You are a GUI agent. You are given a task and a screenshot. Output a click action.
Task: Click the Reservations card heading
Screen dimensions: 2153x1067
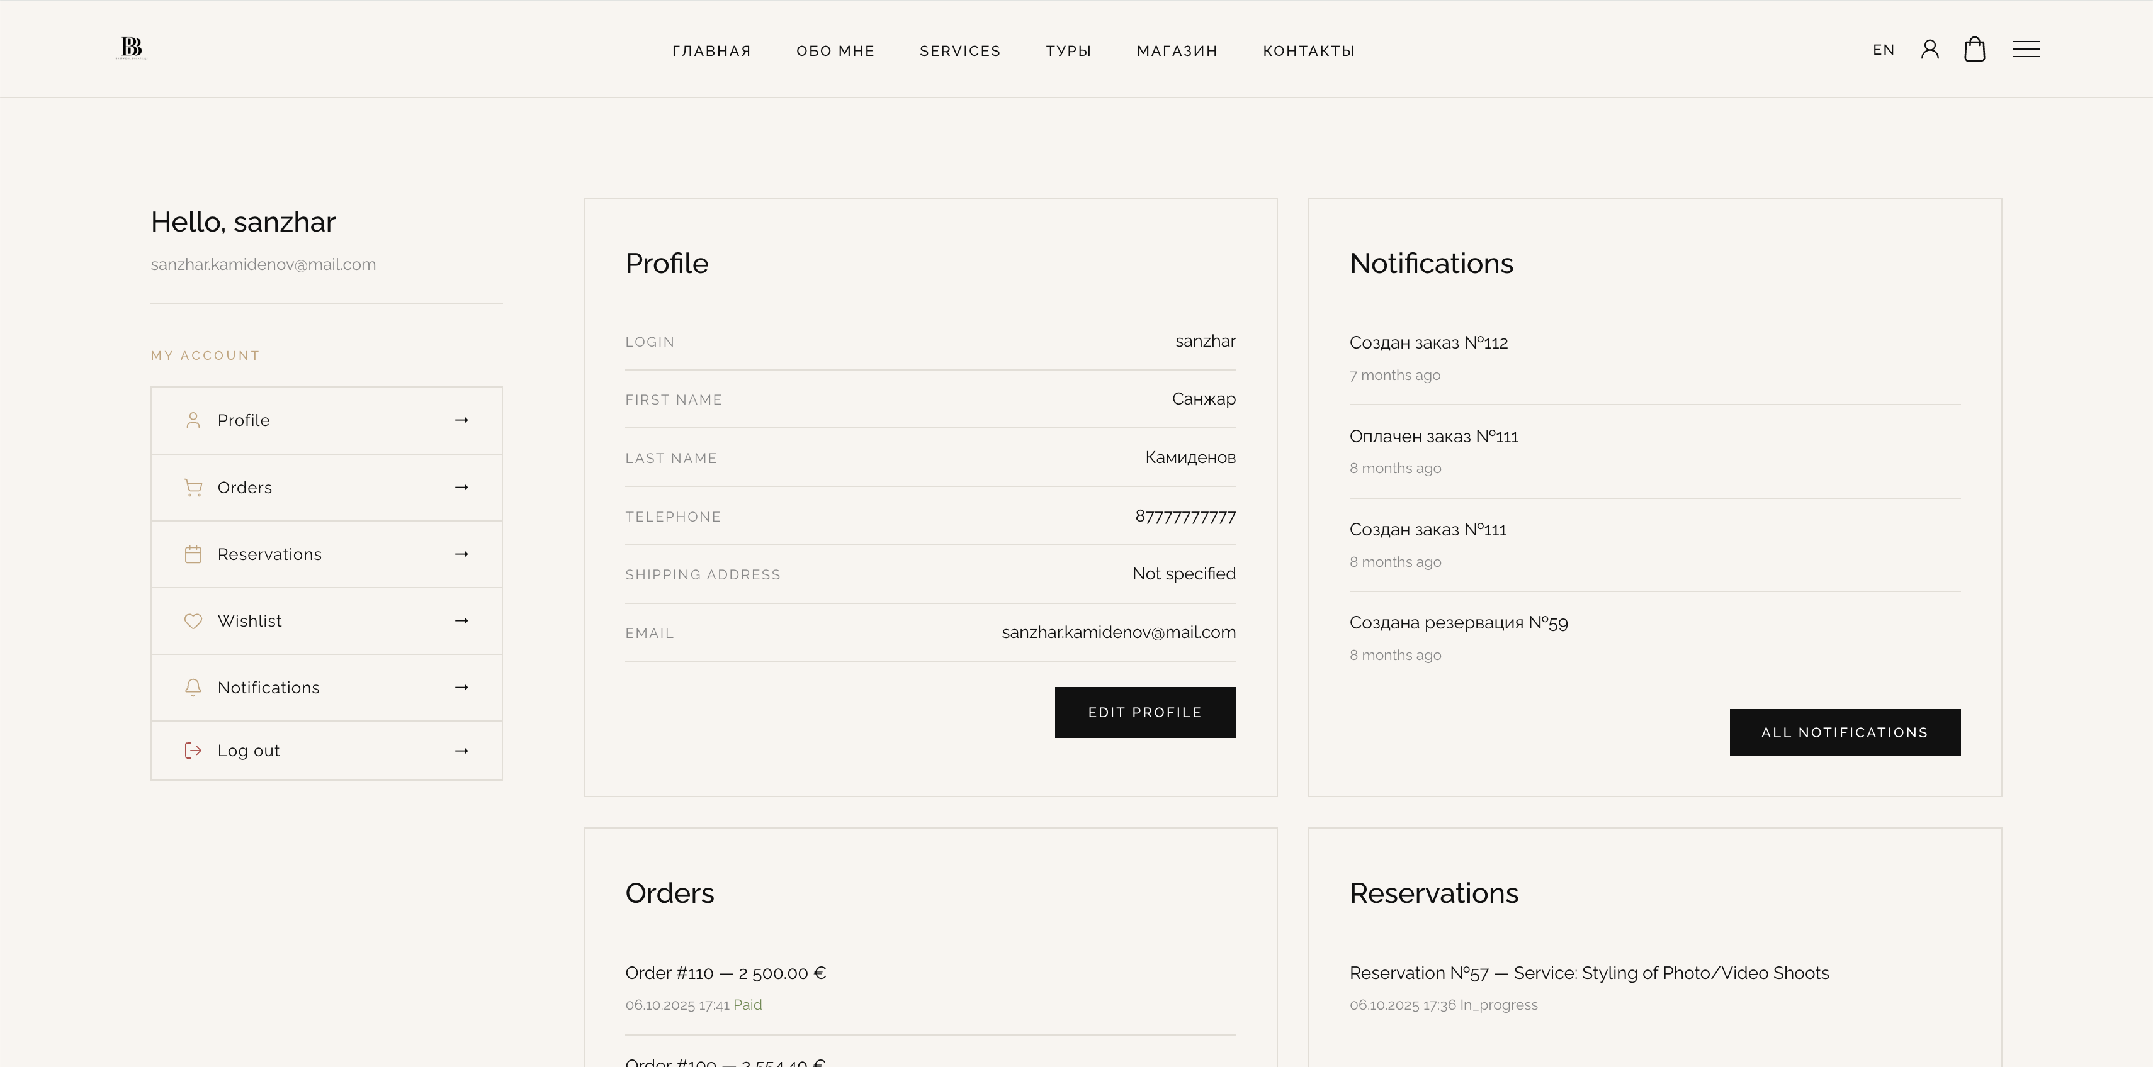1433,893
